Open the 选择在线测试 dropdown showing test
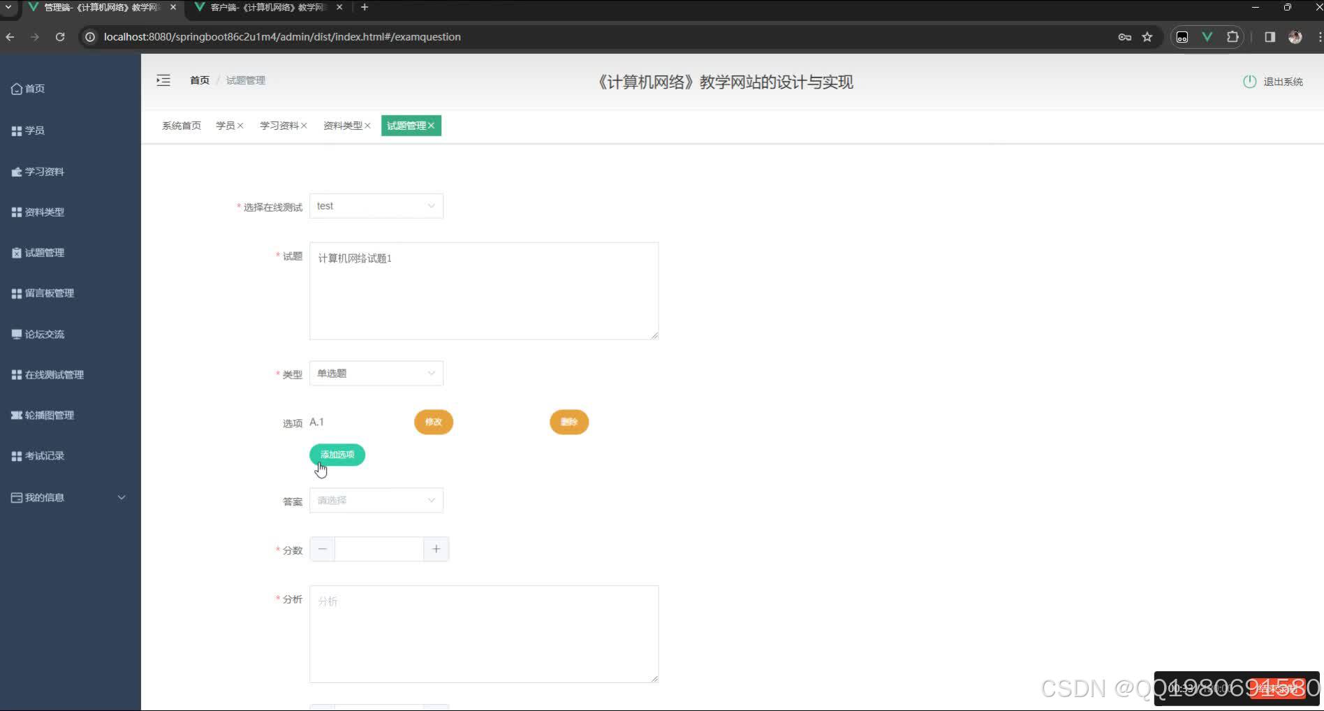Image resolution: width=1324 pixels, height=711 pixels. point(376,206)
